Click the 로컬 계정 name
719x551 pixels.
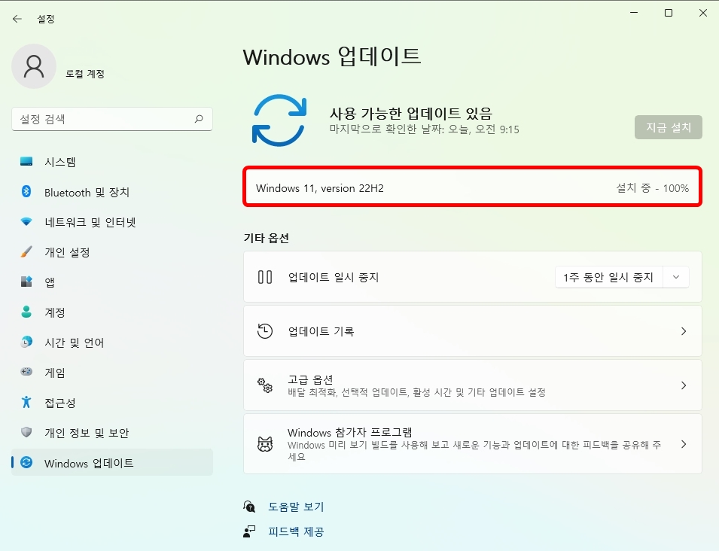85,74
